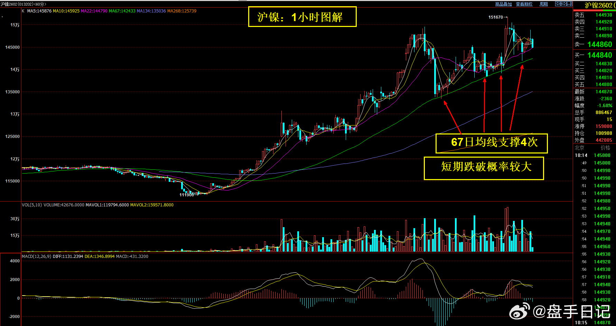Click the 10:15 tick row priced 144870
616x326 pixels.
click(593, 323)
